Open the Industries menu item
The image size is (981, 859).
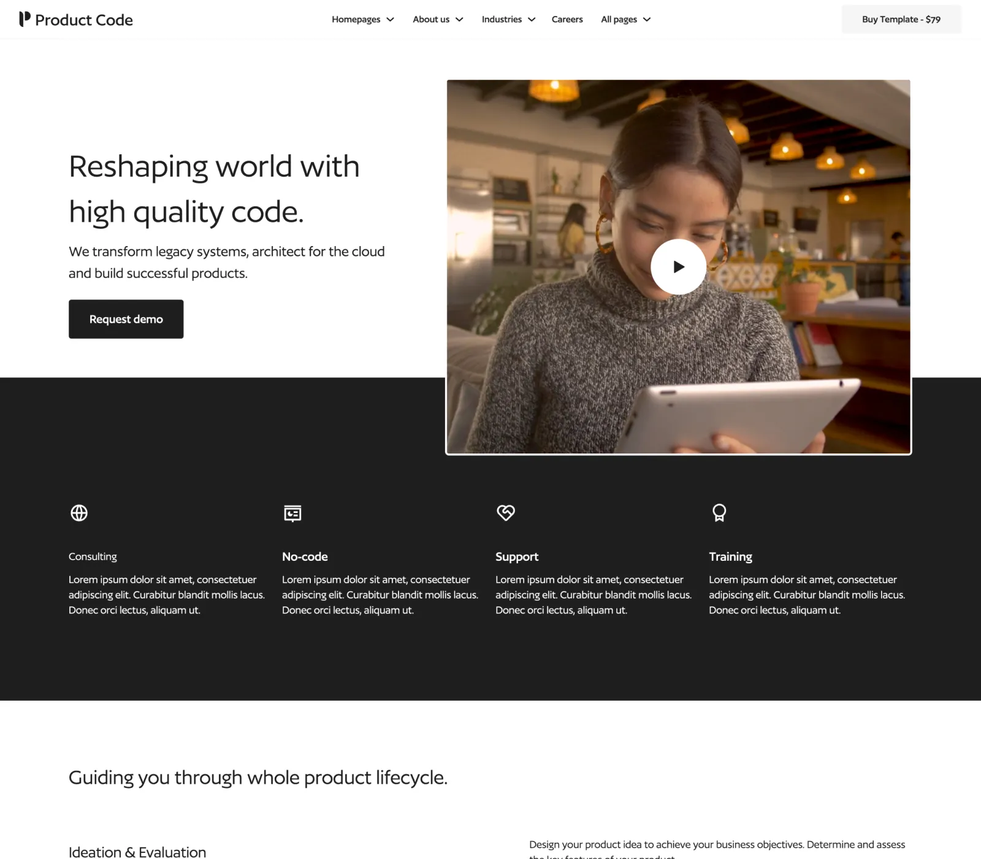(x=502, y=20)
